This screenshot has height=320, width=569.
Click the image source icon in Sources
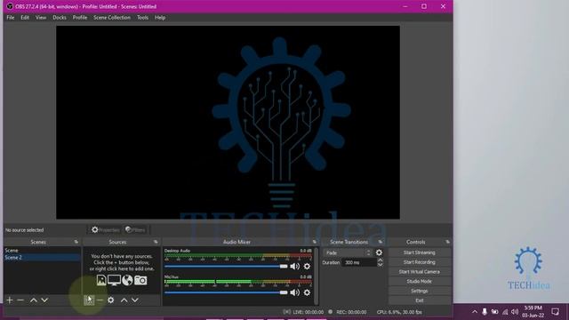pyautogui.click(x=101, y=280)
